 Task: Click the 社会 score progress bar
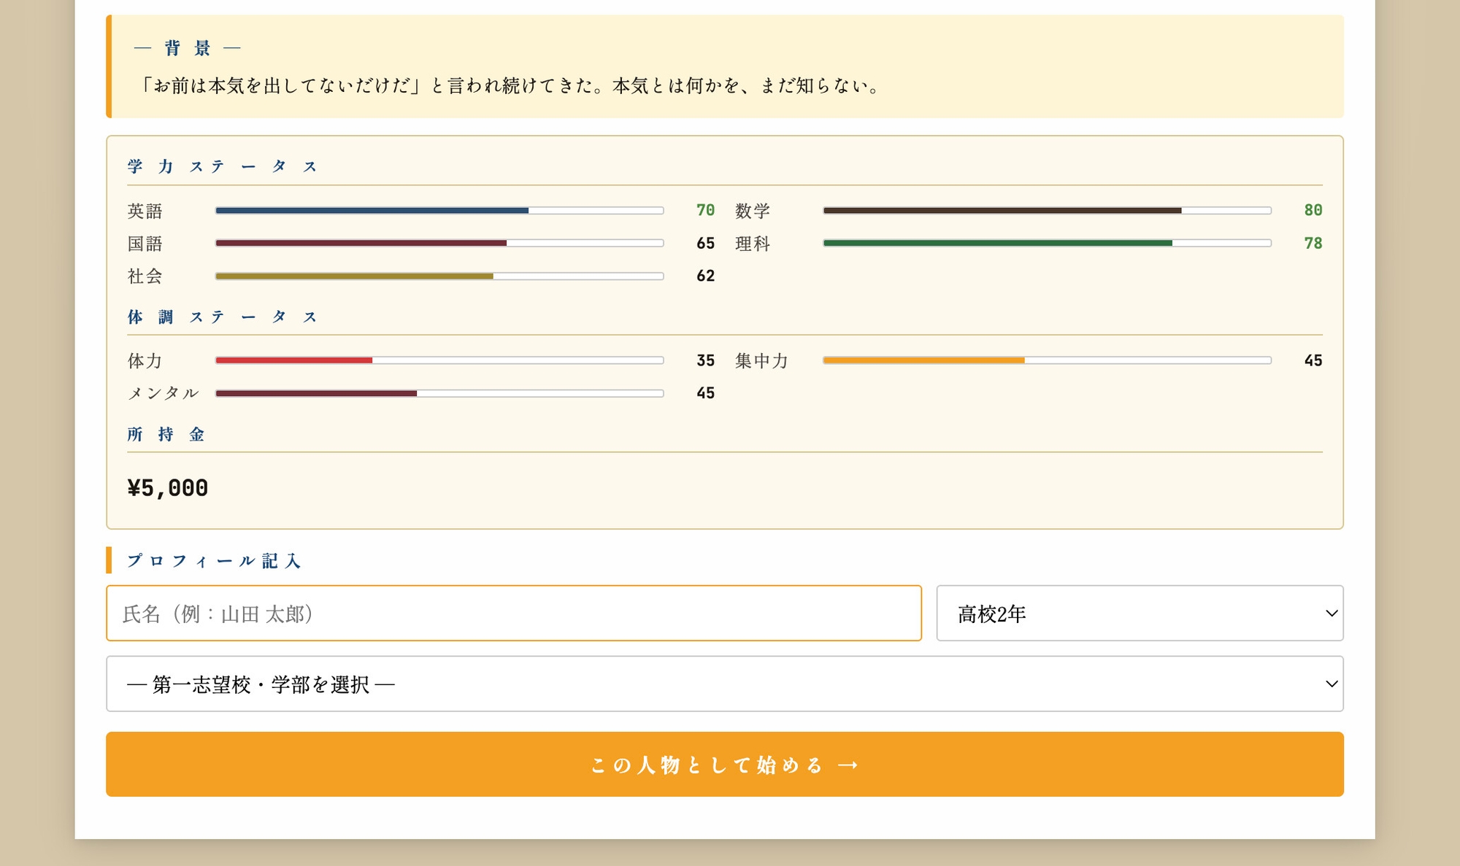click(438, 276)
